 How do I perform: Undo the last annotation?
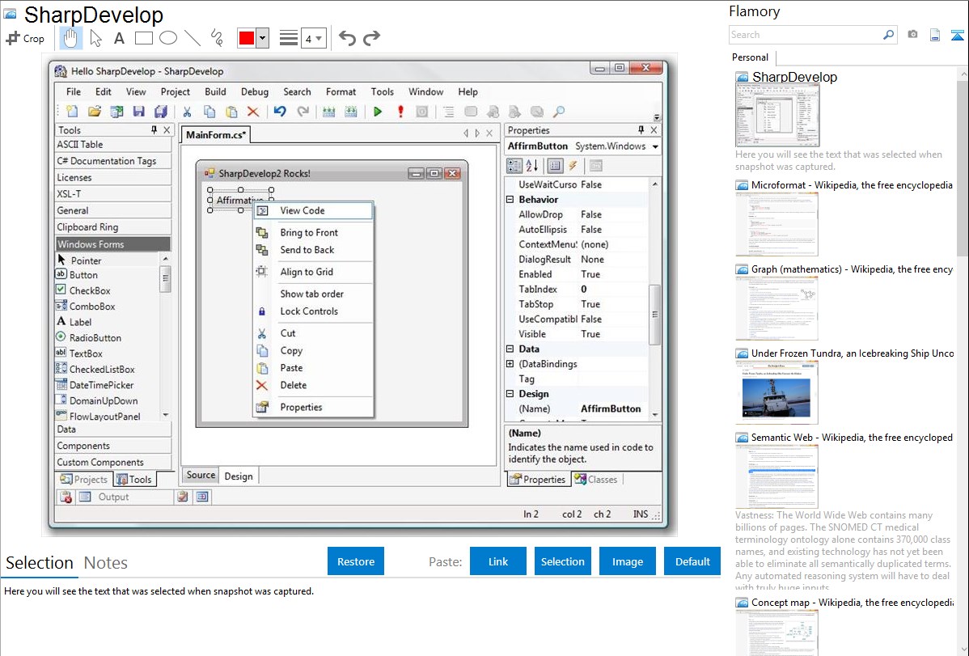(347, 38)
